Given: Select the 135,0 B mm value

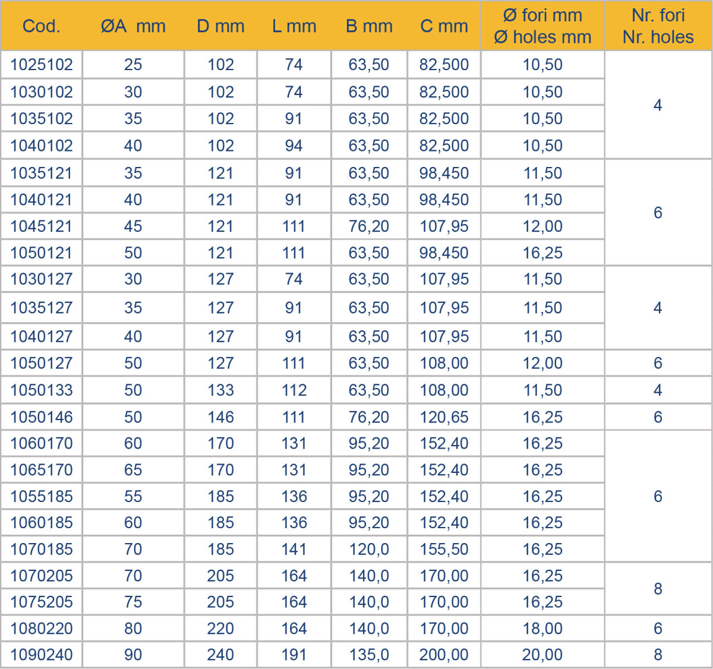Looking at the screenshot, I should point(369,655).
